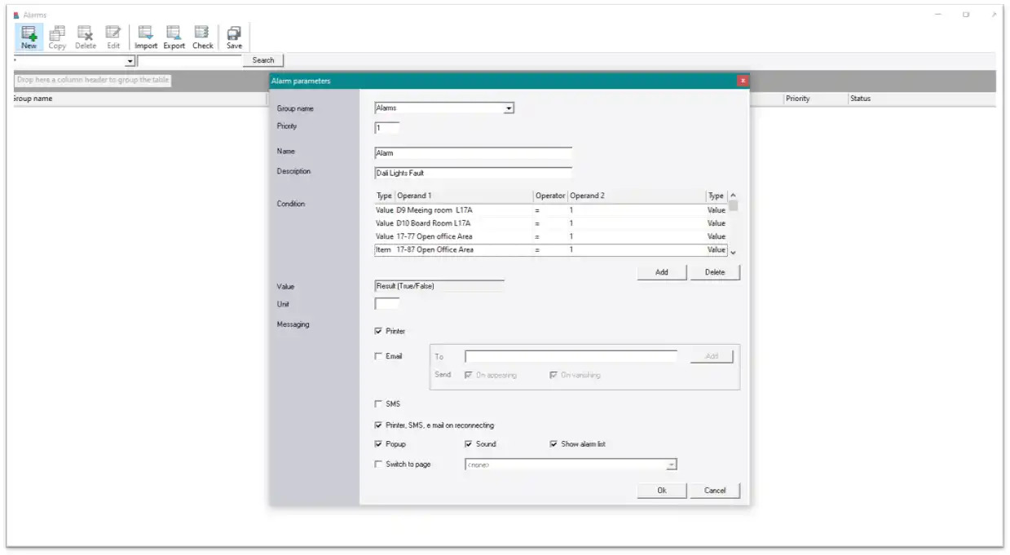Screen dimensions: 1010x555
Task: Open the search filter dropdown beside Search
Action: [x=130, y=61]
